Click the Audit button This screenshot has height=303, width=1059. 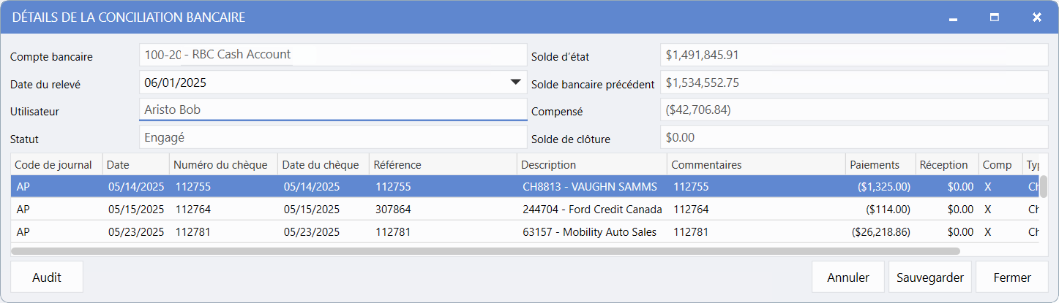[x=47, y=277]
